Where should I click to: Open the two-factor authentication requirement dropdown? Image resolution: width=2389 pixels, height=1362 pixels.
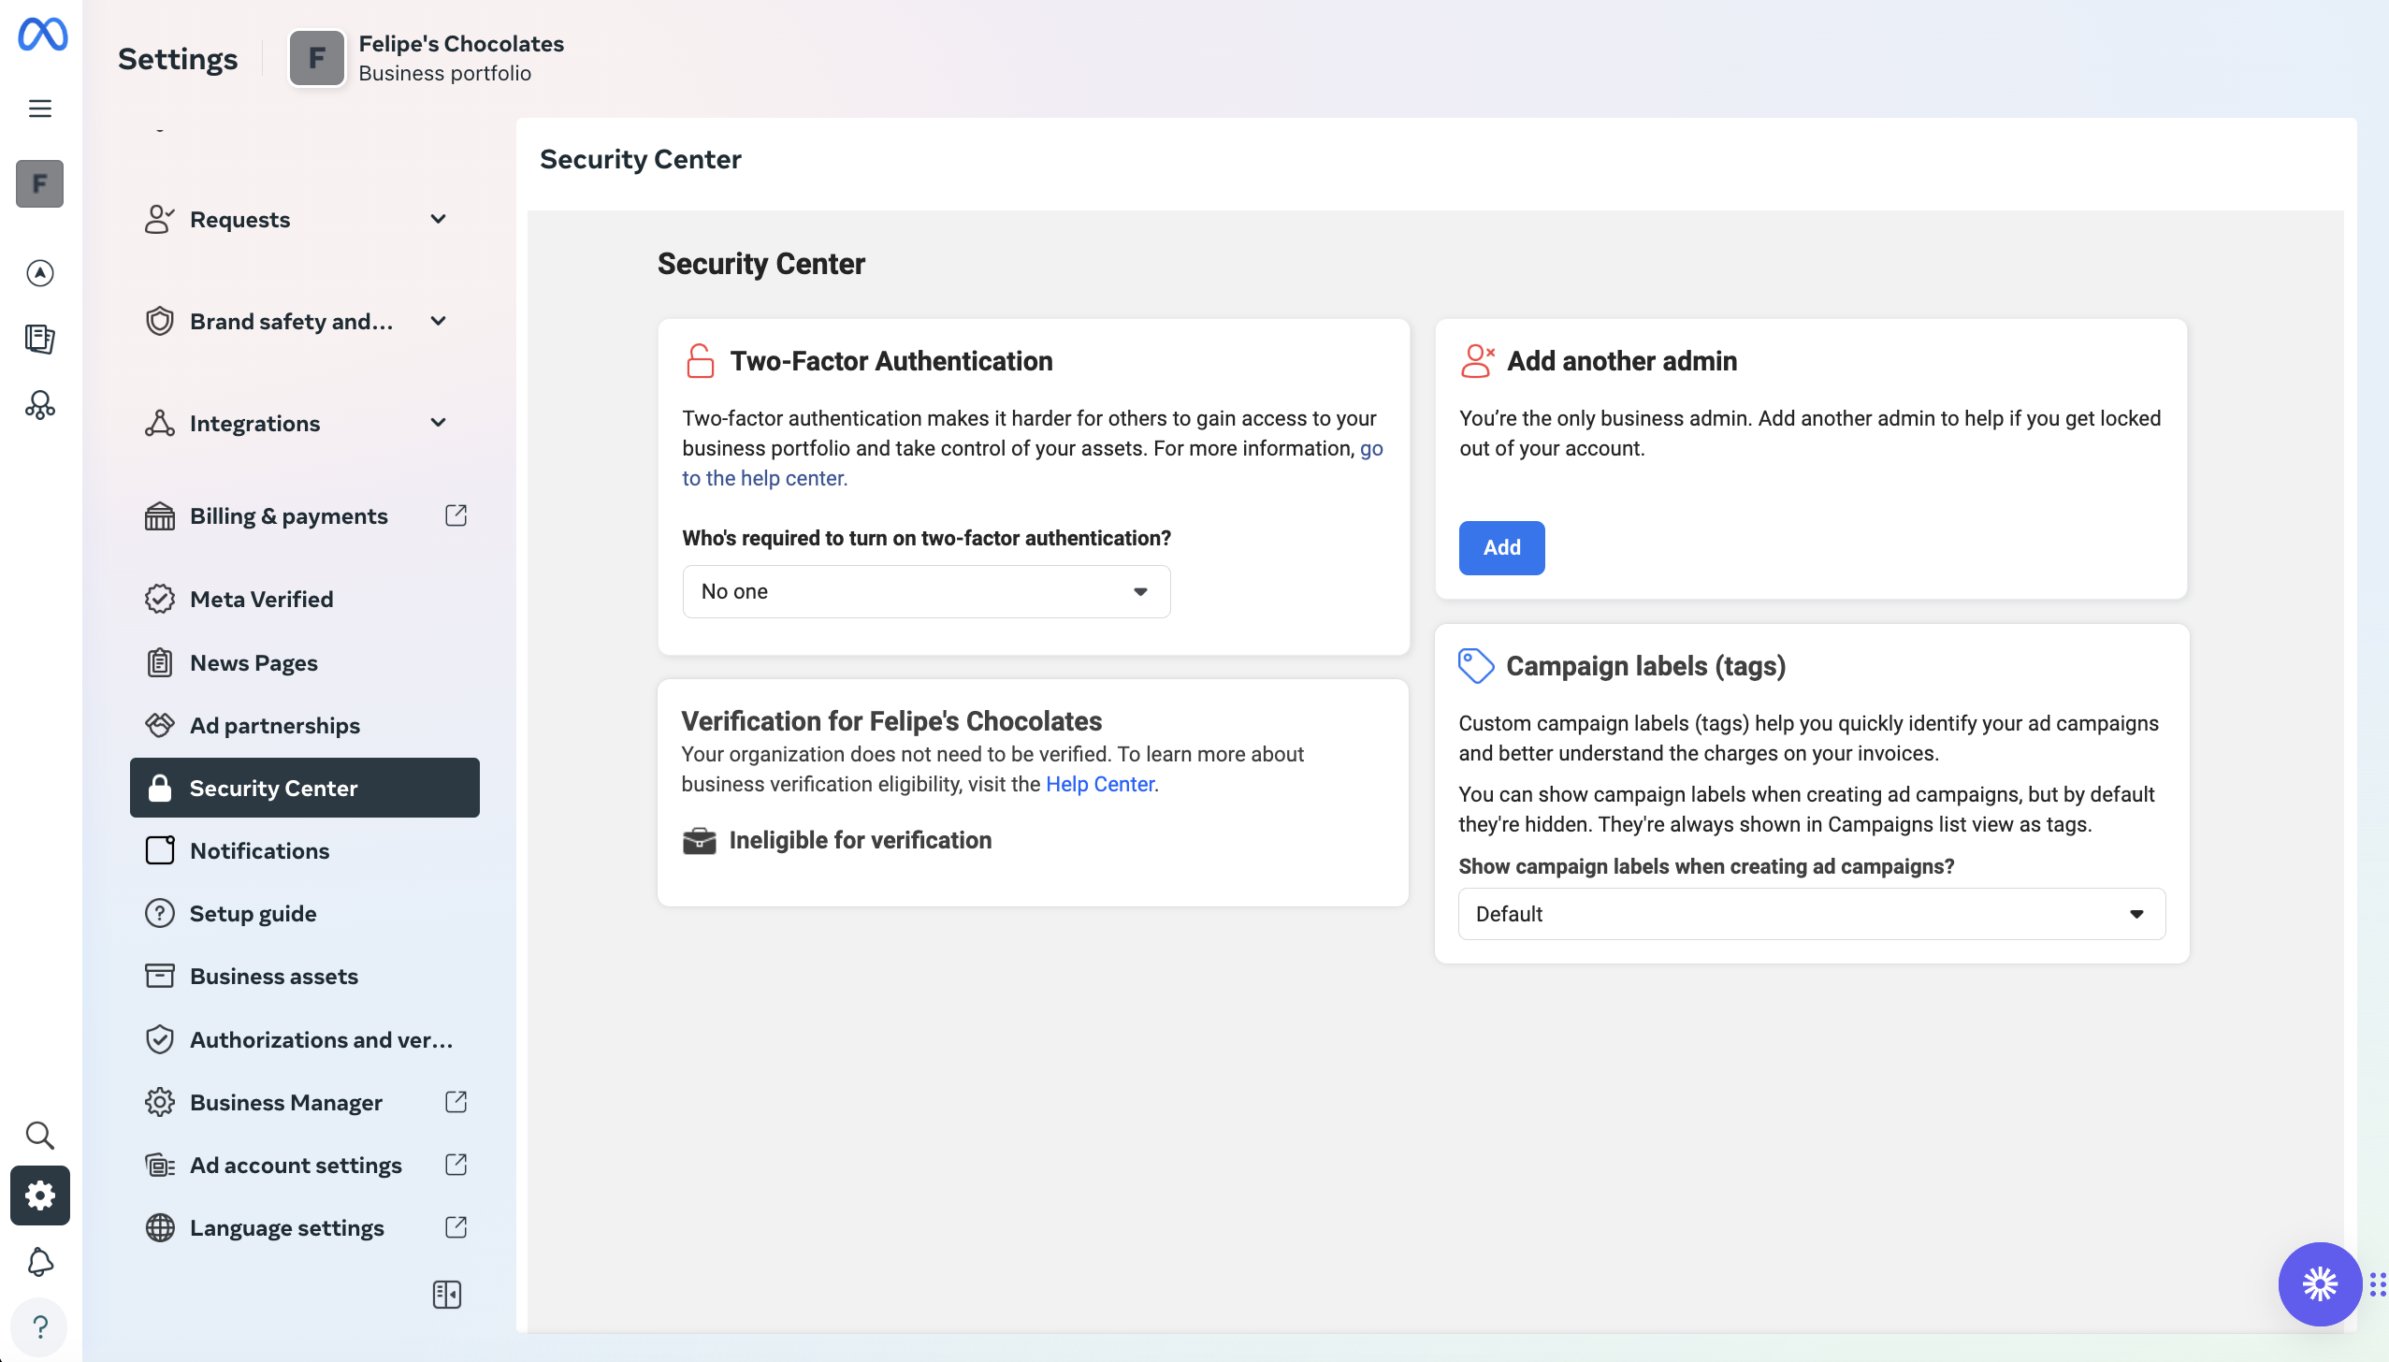point(925,591)
